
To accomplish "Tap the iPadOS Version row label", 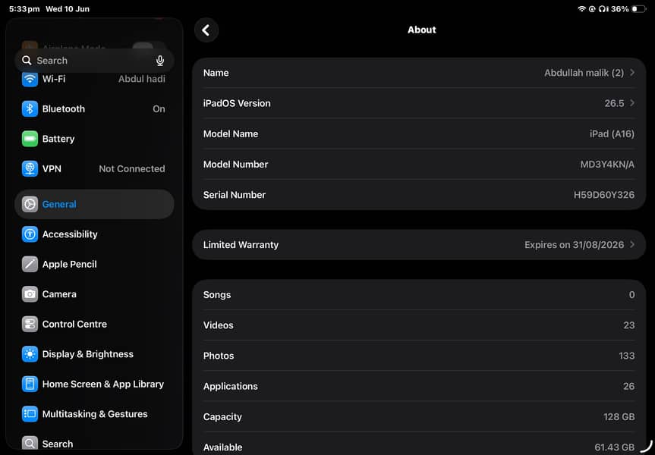I will tap(237, 103).
